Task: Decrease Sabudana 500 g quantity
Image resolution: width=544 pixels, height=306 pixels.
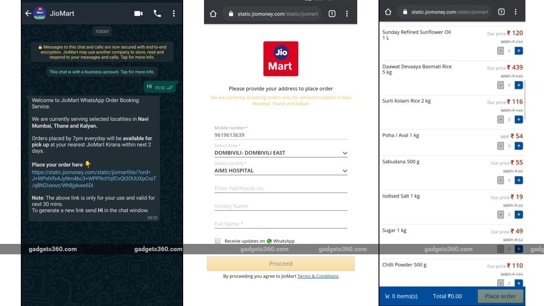Action: pyautogui.click(x=500, y=180)
